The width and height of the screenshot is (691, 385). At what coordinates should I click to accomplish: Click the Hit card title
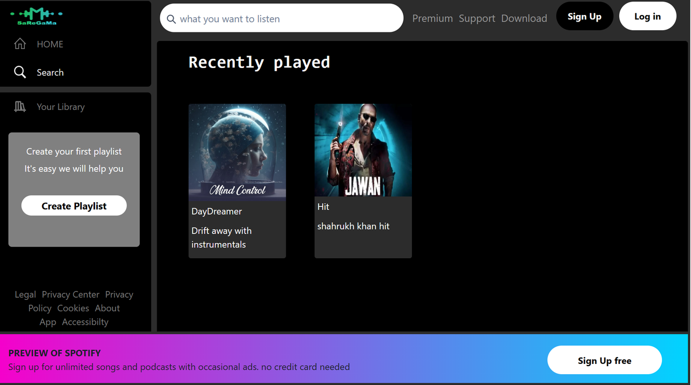tap(323, 207)
